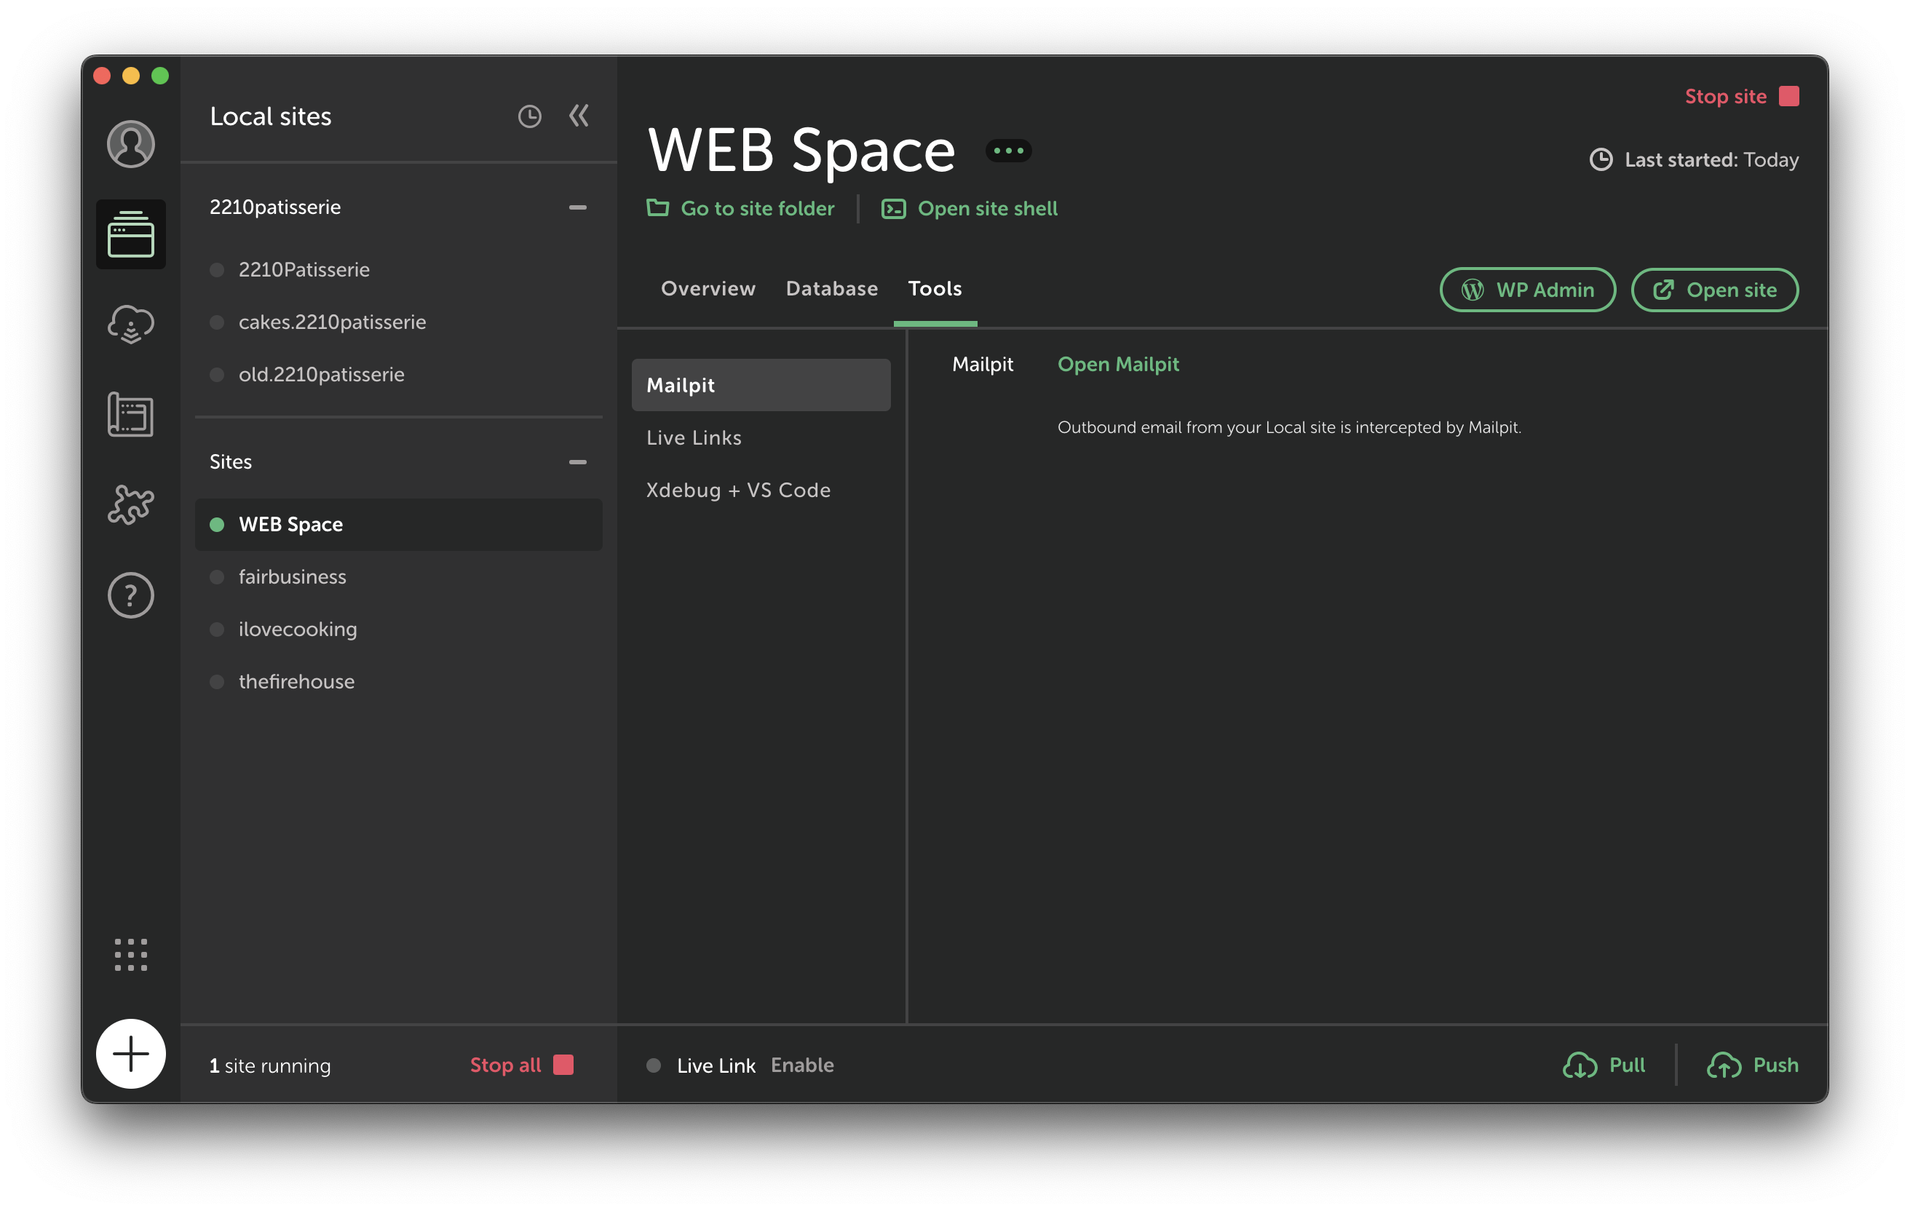Screen dimensions: 1910x1211
Task: Click the plus button to add site
Action: [131, 1053]
